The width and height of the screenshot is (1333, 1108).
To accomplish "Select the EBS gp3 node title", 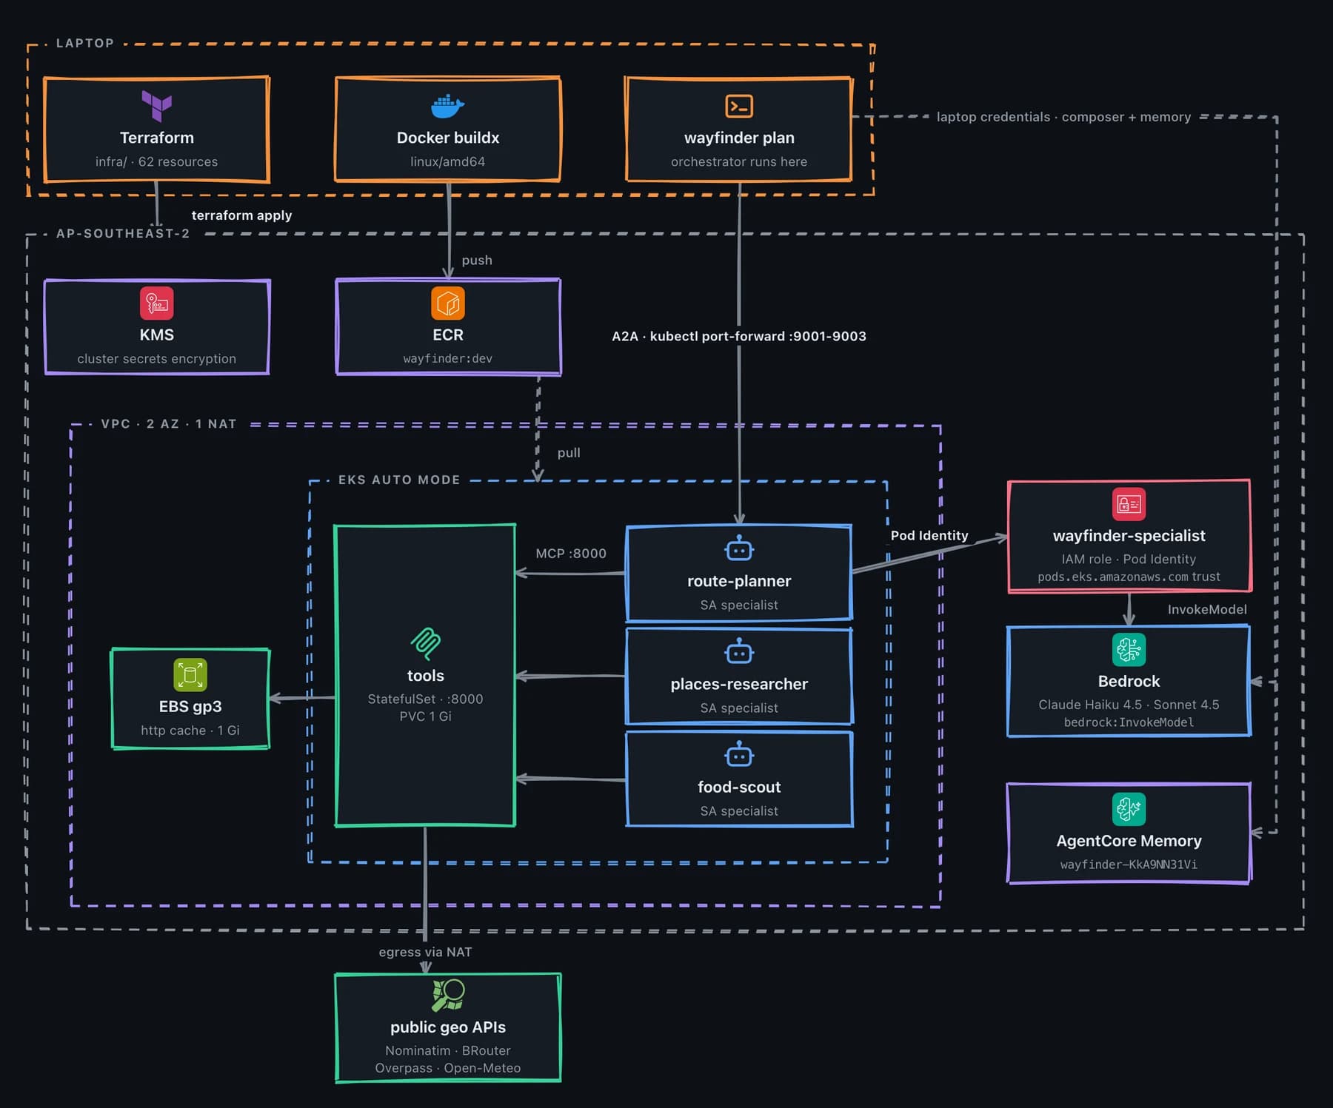I will coord(190,706).
